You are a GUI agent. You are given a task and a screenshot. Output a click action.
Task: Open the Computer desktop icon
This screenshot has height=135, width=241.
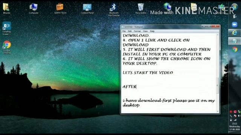tap(34, 9)
